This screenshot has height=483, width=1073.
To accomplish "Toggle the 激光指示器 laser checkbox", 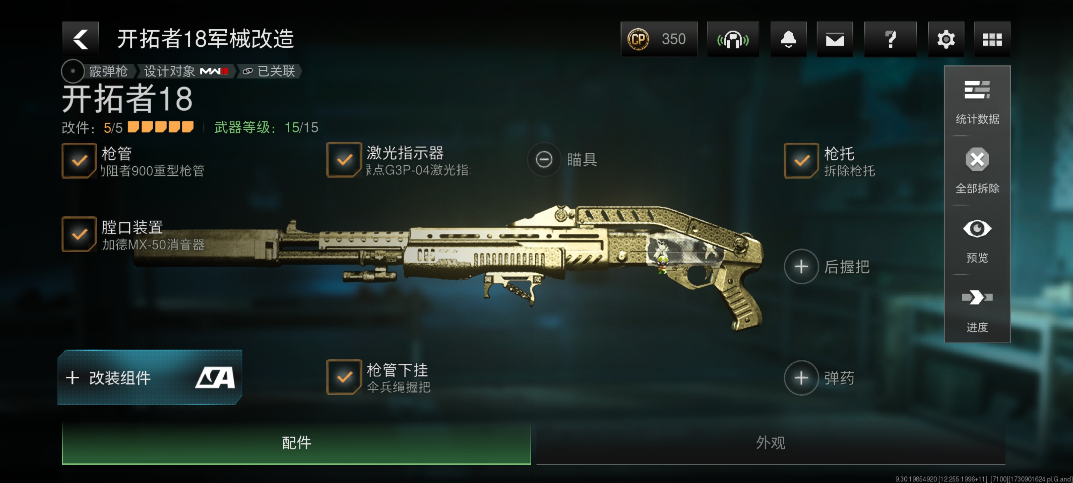I will pos(344,160).
